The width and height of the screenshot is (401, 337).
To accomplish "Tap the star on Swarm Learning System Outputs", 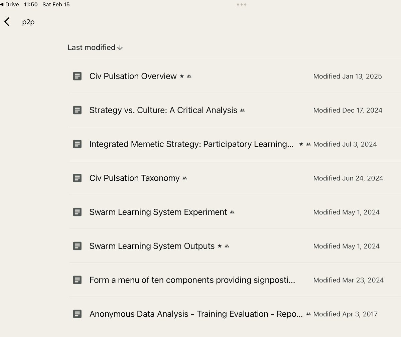I will 220,246.
